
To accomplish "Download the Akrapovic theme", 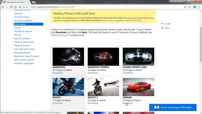I will point(57,73).
